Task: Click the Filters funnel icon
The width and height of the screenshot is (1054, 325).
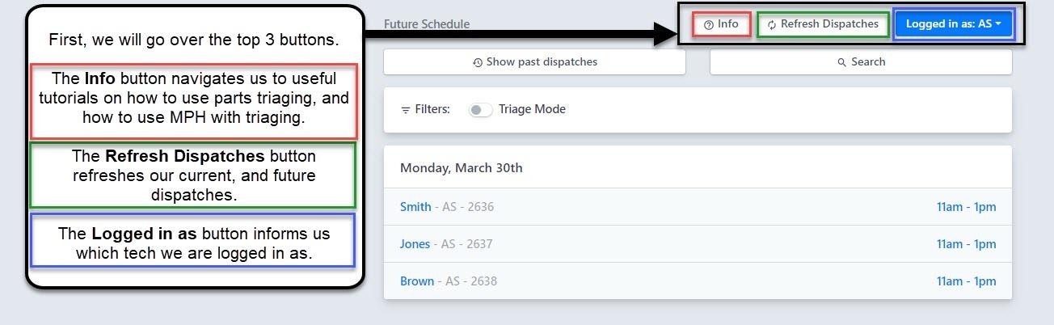Action: click(406, 110)
